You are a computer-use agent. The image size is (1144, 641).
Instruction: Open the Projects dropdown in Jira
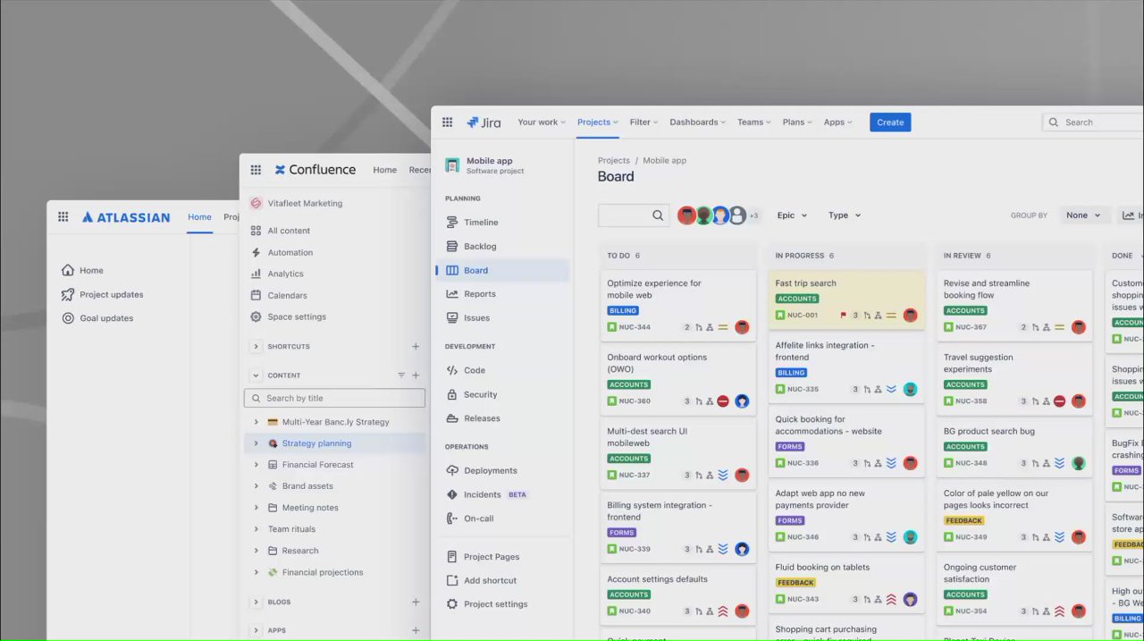point(598,122)
